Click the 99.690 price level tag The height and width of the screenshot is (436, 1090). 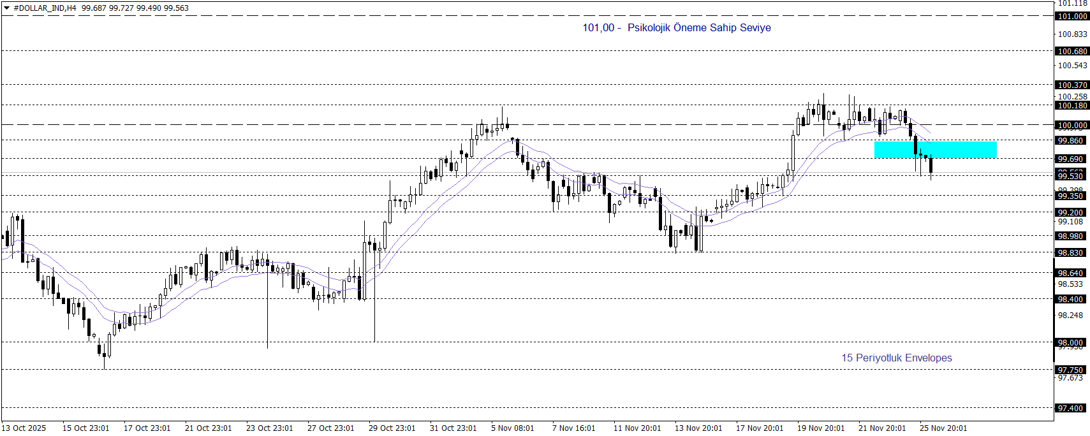click(1072, 159)
